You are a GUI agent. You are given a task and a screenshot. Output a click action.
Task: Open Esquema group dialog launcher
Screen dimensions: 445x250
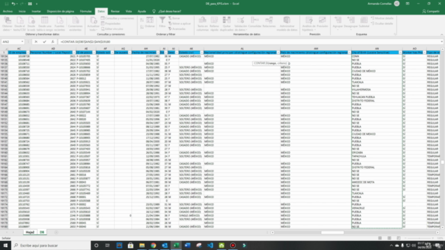coord(395,34)
